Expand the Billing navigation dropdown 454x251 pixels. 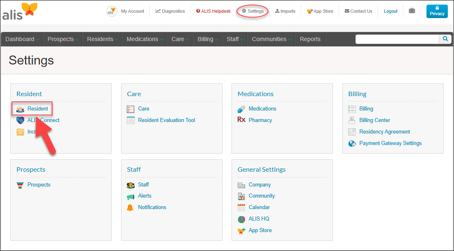click(207, 39)
